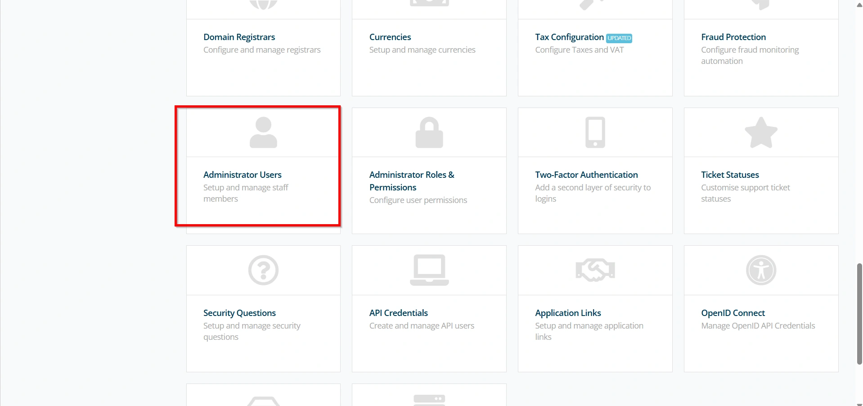Click the scrollbar up arrow
The height and width of the screenshot is (406, 863).
tap(859, 5)
